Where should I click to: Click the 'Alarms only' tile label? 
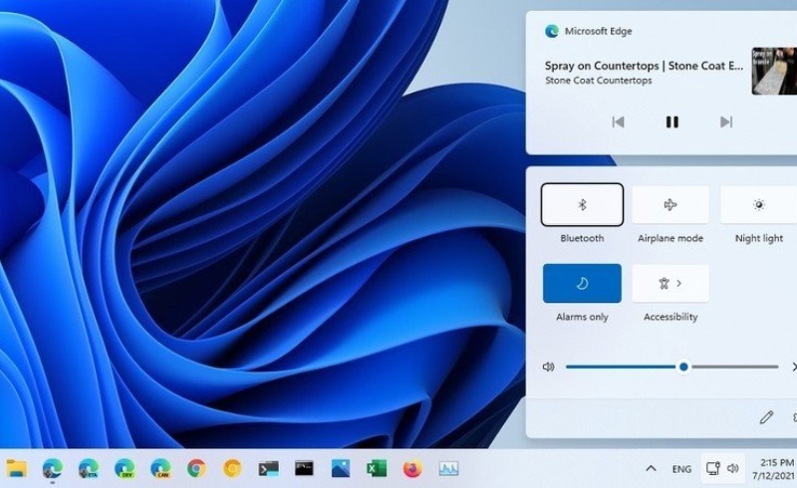[x=582, y=317]
